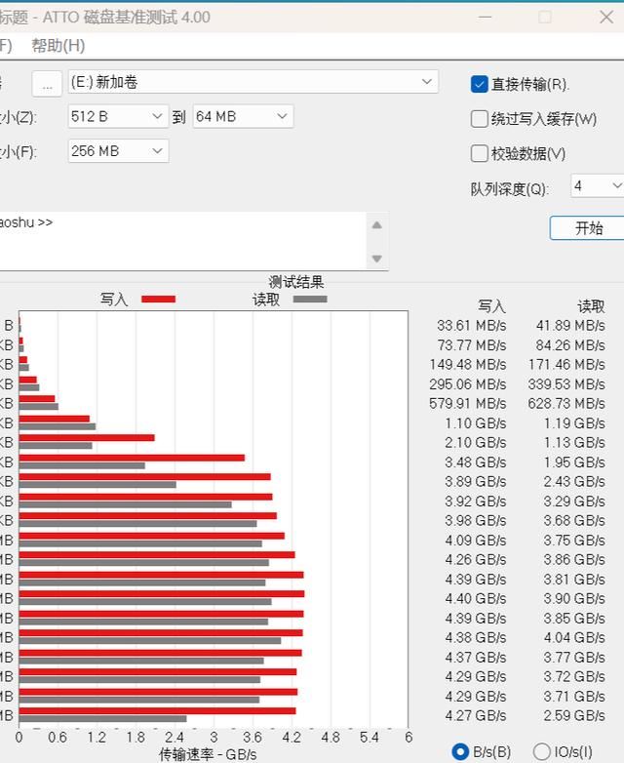Enable the 绕过写入缓存(W) checkbox

tap(479, 119)
